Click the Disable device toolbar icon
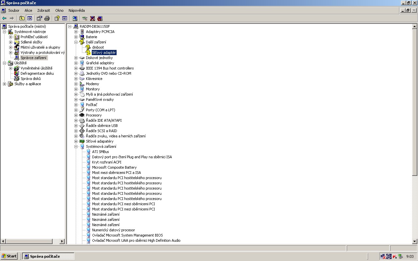 pos(100,18)
